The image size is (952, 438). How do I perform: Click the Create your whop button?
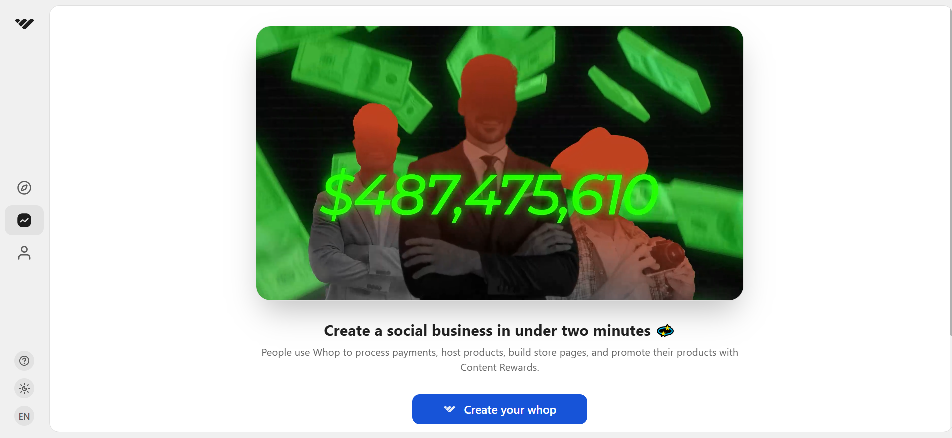499,409
